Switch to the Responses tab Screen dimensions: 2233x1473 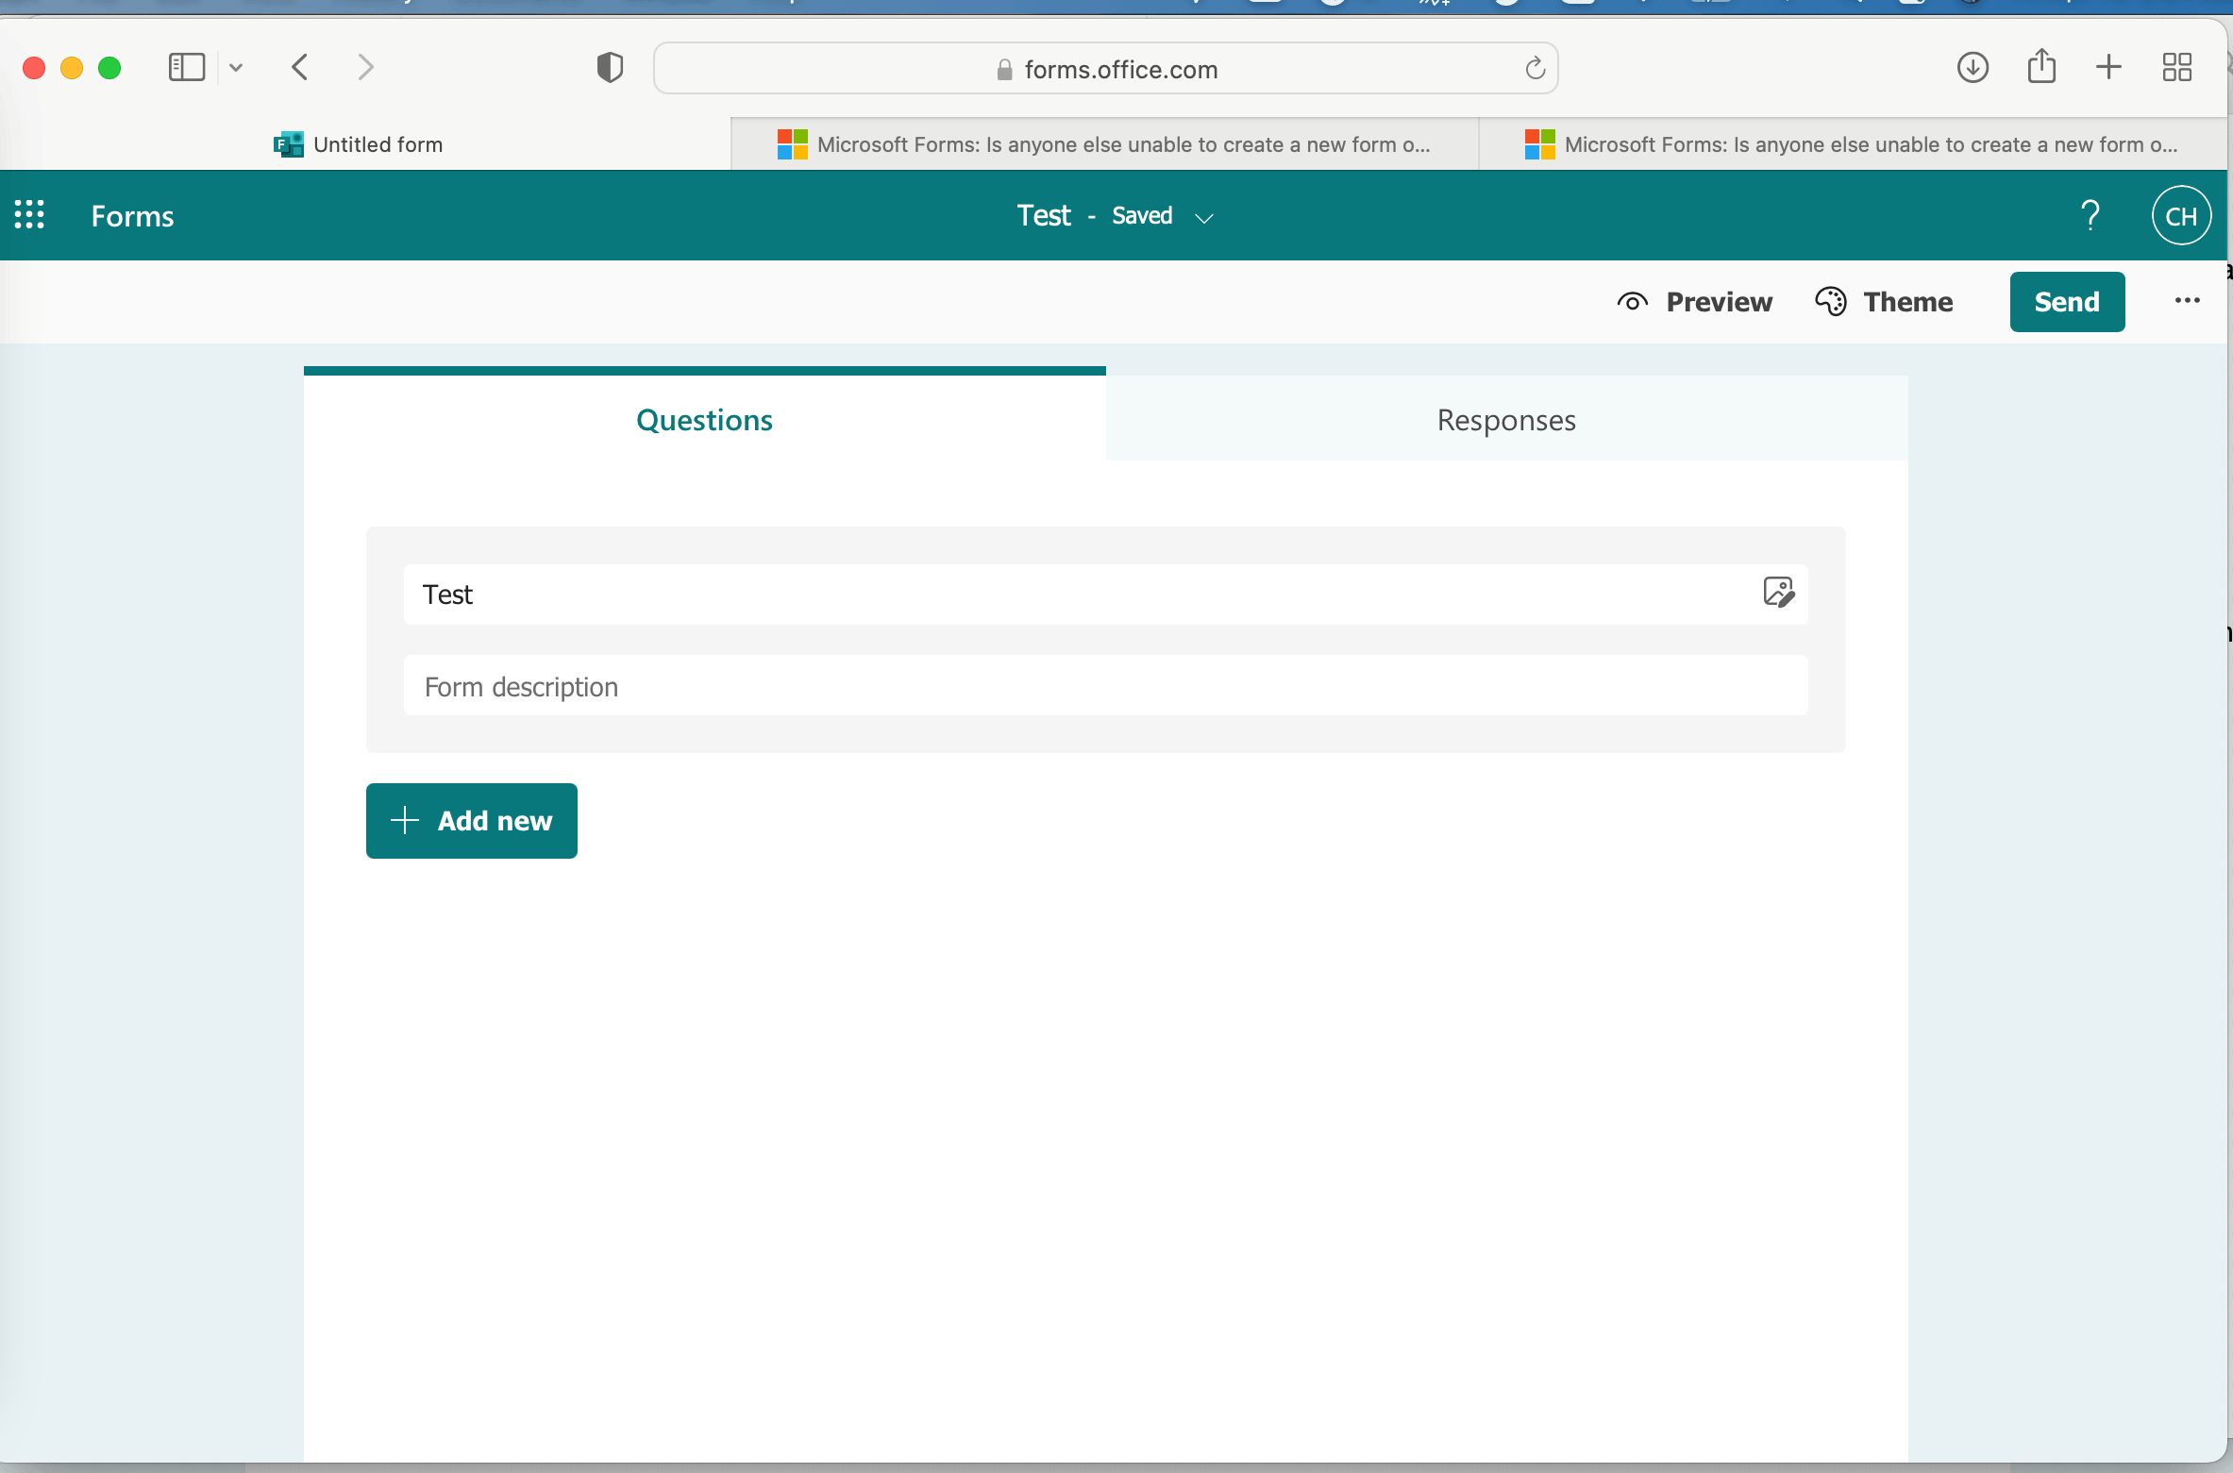click(1506, 419)
